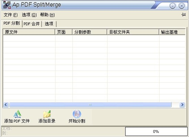Click the Ap PDF Split/Merge app icon
Viewport: 189px width, 137px height.
click(x=7, y=5)
